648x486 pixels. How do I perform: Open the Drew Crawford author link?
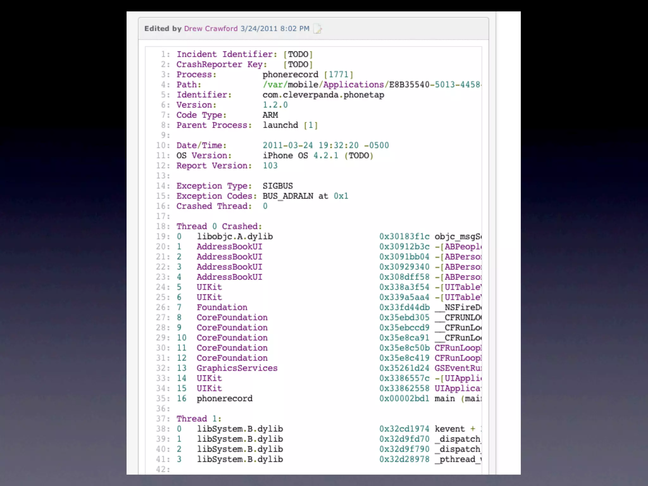(211, 28)
